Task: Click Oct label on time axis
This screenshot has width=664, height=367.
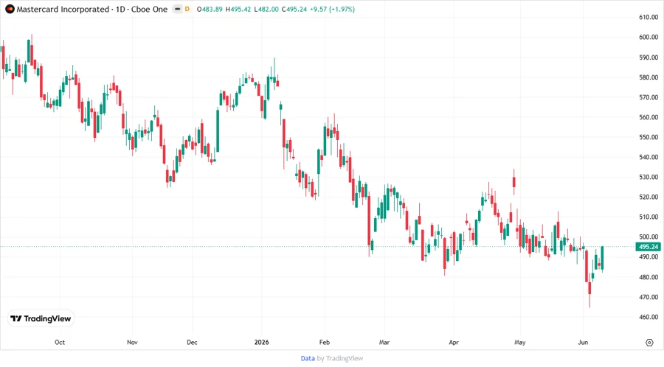Action: pos(60,343)
